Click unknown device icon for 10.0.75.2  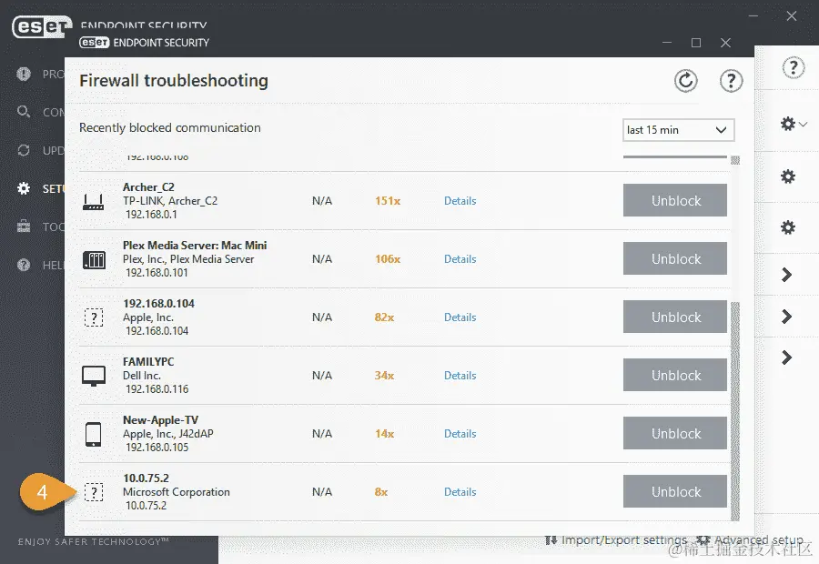click(94, 492)
